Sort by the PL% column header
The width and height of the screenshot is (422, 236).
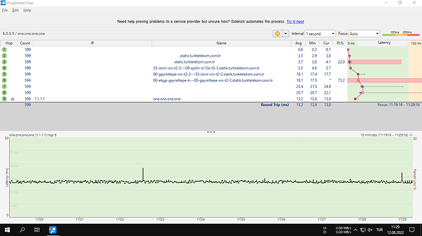tap(340, 43)
